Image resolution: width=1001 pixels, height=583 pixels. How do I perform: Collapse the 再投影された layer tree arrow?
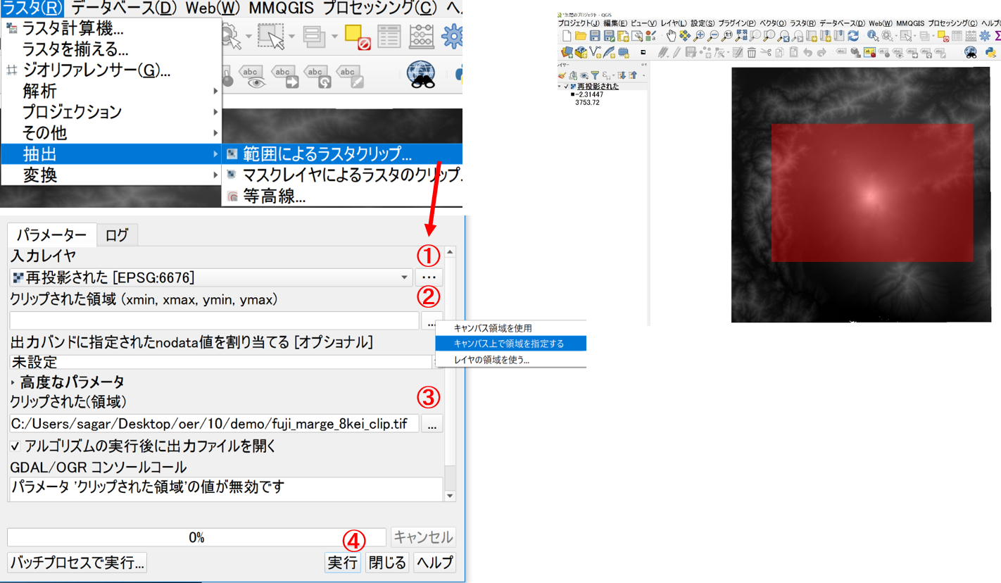(560, 87)
